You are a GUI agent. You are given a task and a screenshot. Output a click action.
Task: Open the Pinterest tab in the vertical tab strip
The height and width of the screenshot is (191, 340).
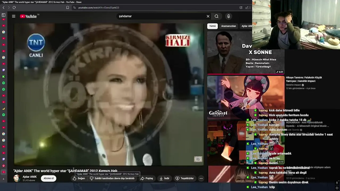(x=3, y=166)
